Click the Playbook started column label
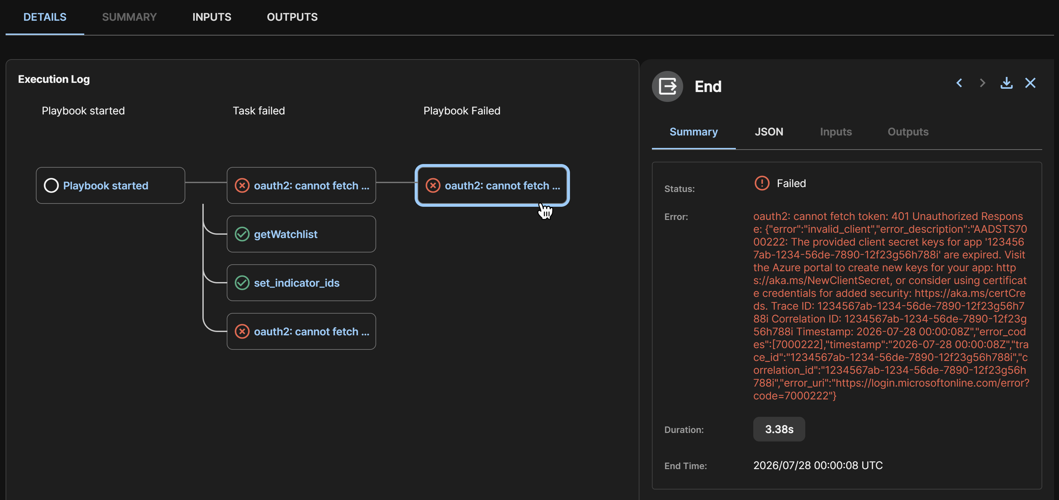The height and width of the screenshot is (500, 1059). [83, 111]
